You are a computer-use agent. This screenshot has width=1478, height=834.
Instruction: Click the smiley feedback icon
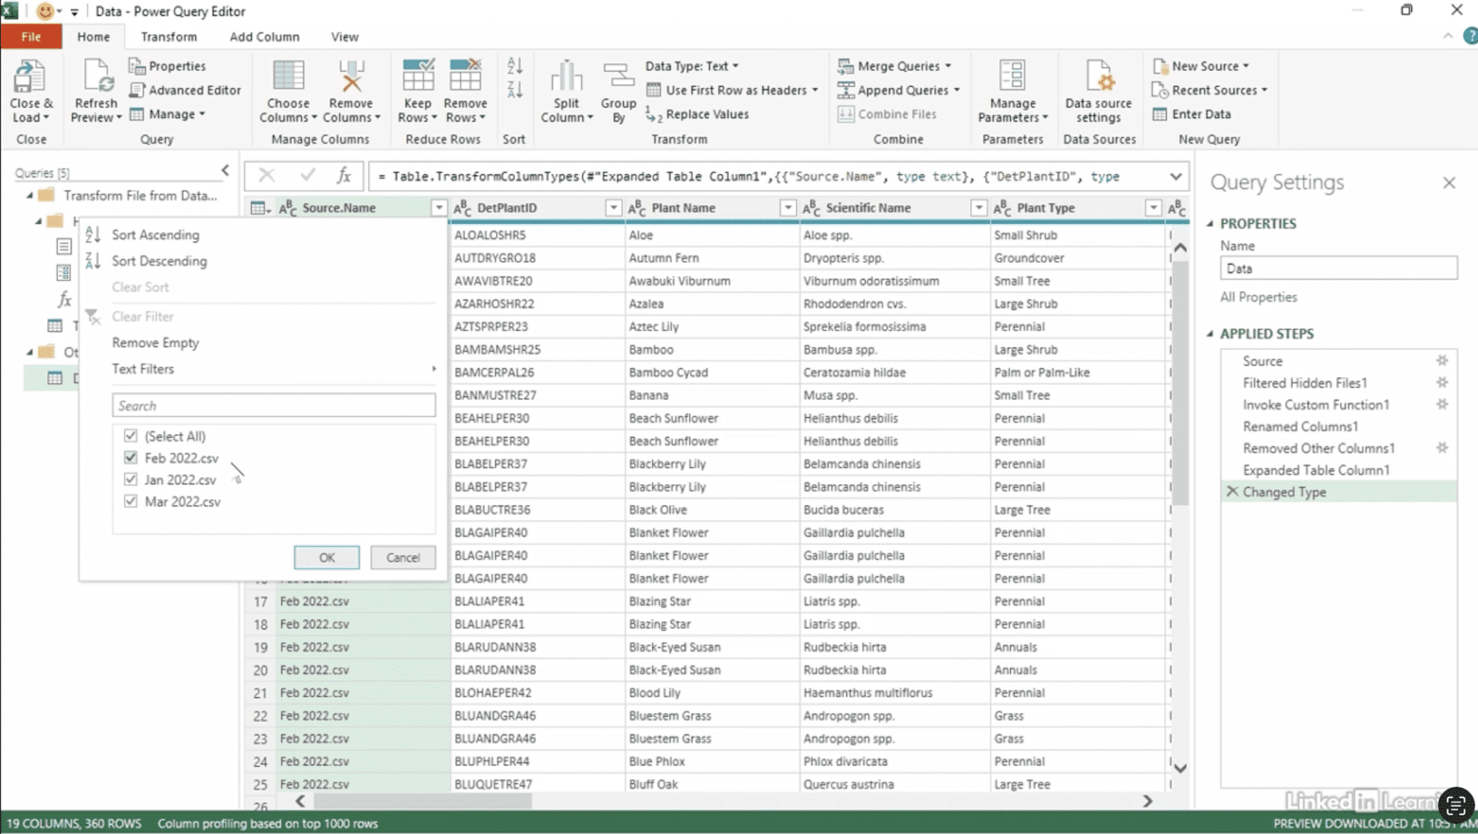click(45, 11)
